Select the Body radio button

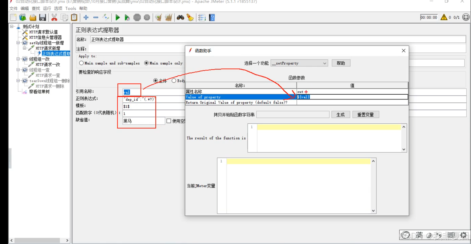click(x=174, y=80)
